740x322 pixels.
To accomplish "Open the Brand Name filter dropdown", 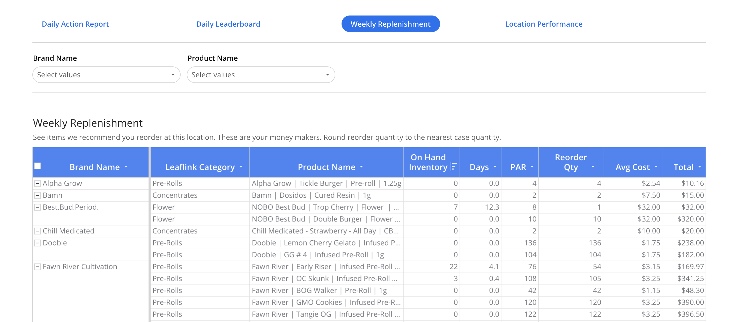I will pos(106,75).
